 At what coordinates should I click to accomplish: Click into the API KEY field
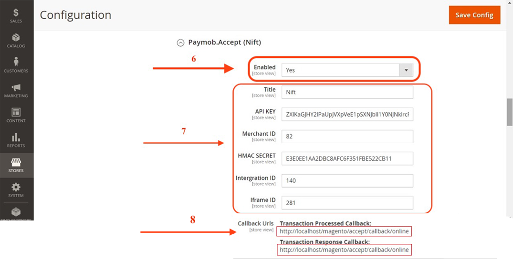pyautogui.click(x=347, y=115)
